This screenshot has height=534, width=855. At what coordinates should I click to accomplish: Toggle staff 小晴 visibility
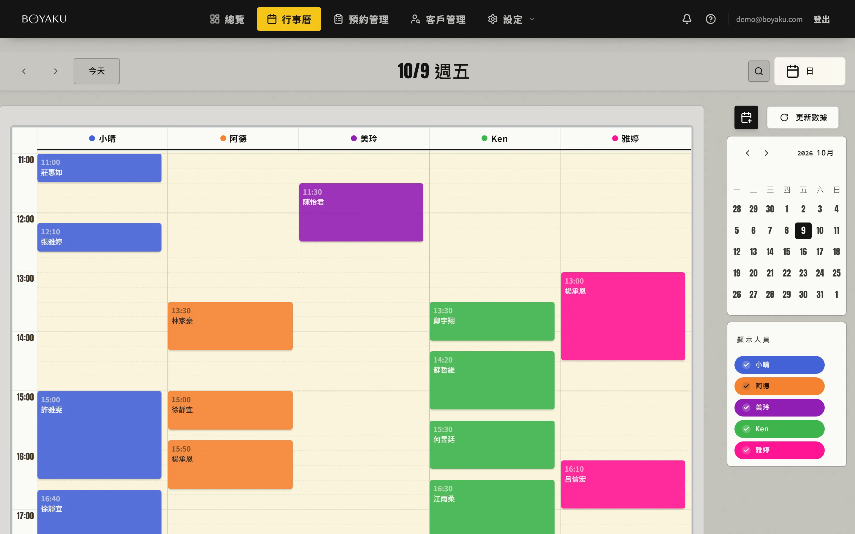[x=779, y=365]
